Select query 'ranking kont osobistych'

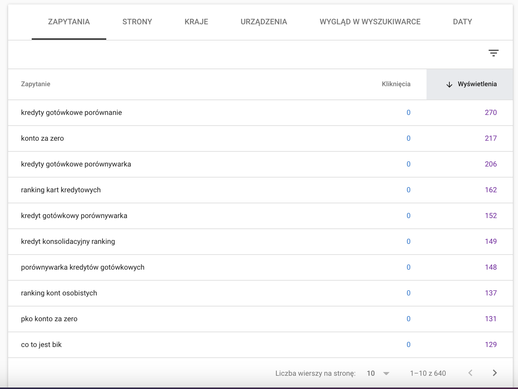(59, 293)
